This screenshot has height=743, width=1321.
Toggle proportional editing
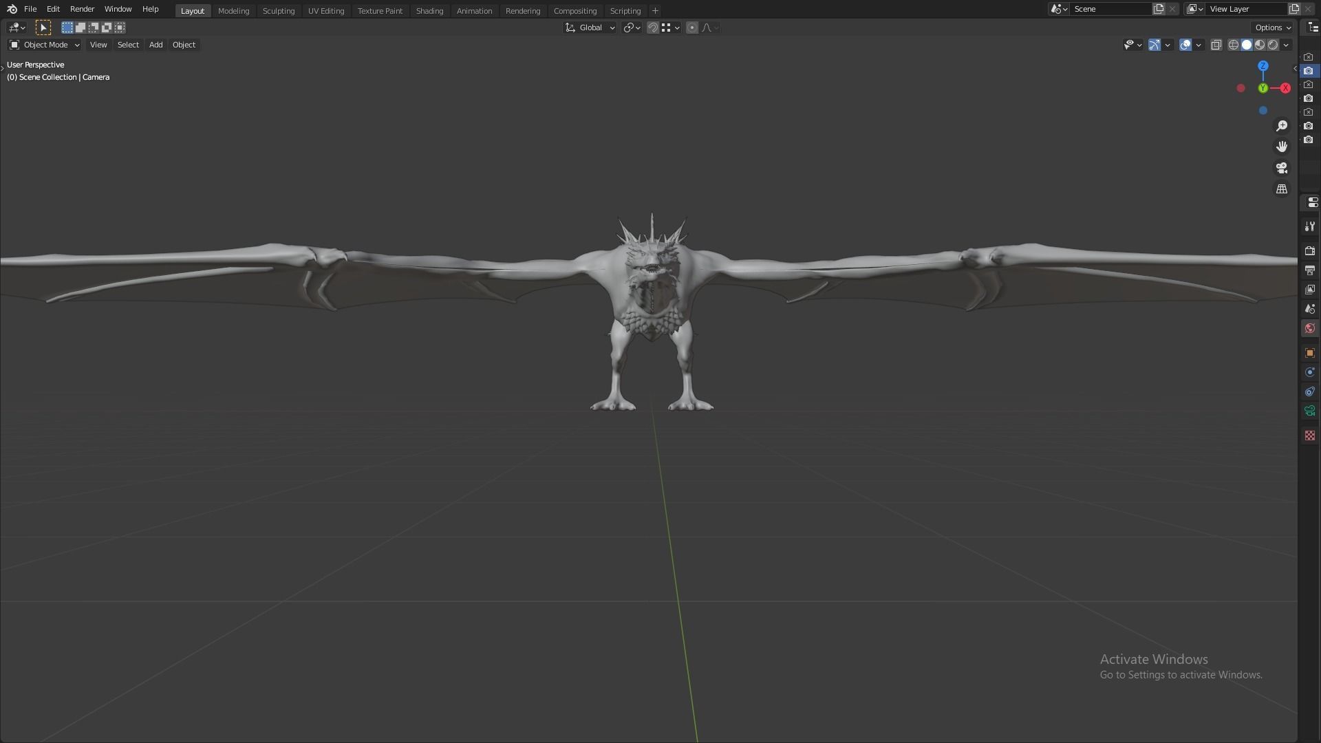pos(692,28)
